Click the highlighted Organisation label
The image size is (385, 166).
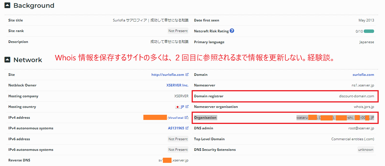(205, 118)
